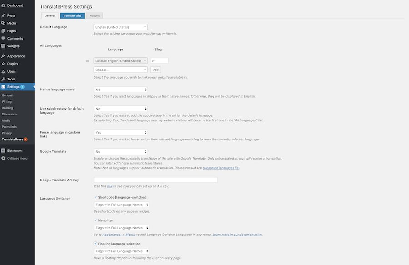The height and width of the screenshot is (265, 409).
Task: Open the General settings submenu item
Action: 7,95
